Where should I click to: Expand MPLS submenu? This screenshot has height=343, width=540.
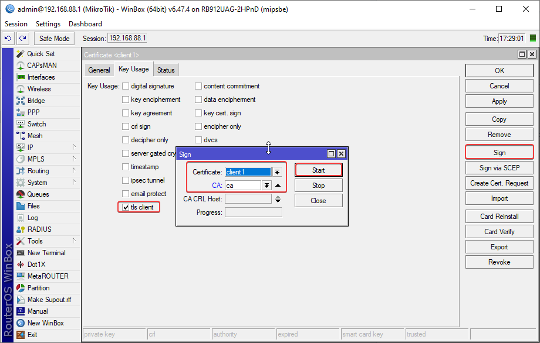(74, 159)
